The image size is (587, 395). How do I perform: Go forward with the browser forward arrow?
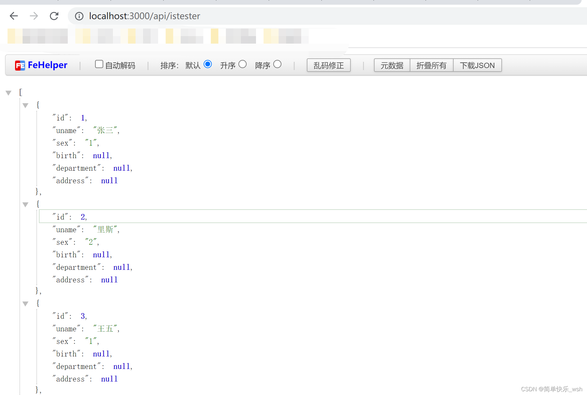pyautogui.click(x=34, y=16)
